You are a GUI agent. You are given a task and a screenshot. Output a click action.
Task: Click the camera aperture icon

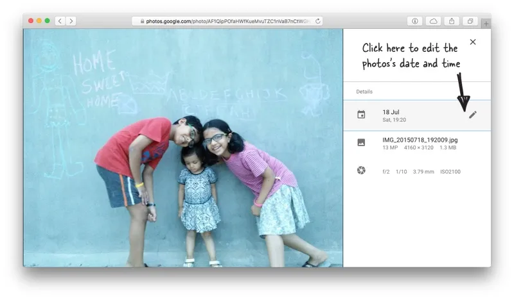(361, 171)
